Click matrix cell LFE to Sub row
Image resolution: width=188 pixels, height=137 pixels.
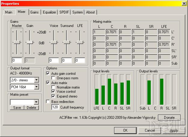164,63
